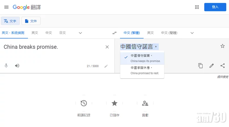Open handwriting input pencil icon
This screenshot has height=127, width=229.
point(106,66)
